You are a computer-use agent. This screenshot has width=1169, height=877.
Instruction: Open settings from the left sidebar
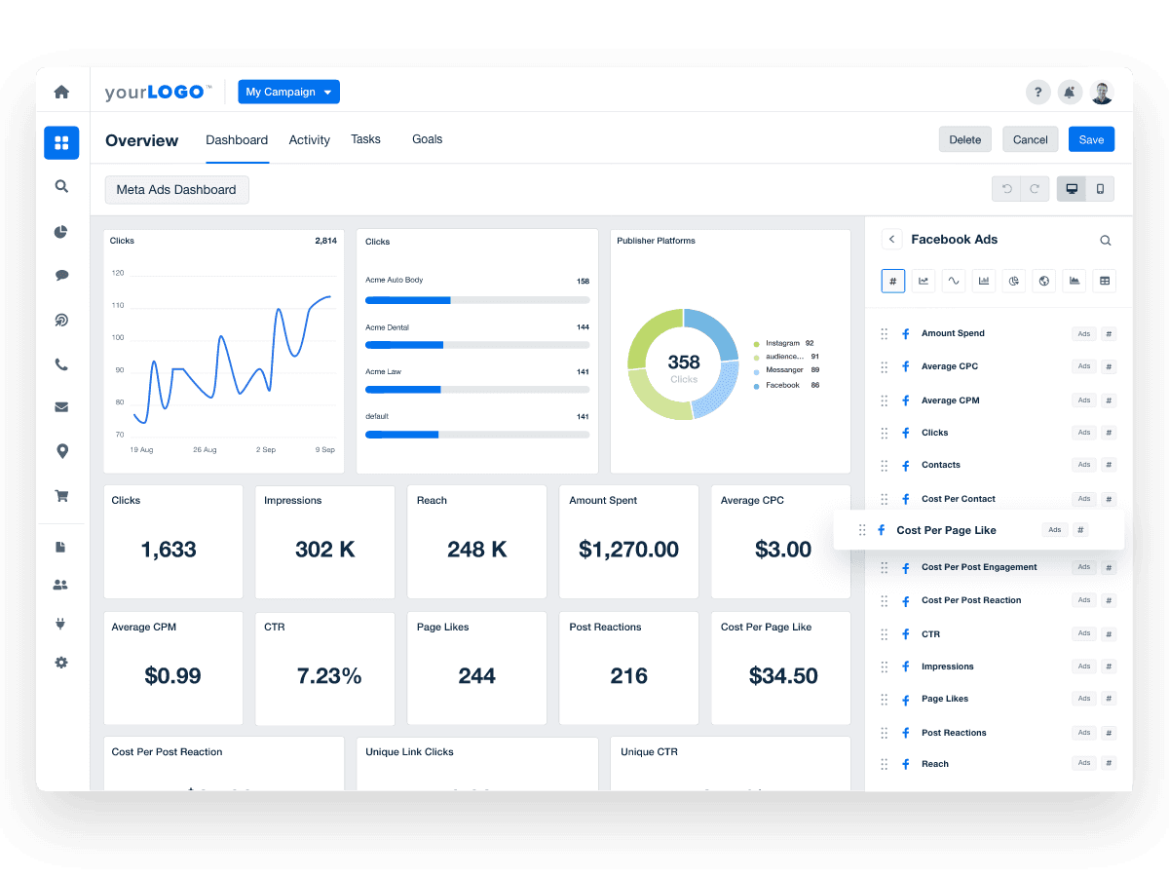point(61,662)
